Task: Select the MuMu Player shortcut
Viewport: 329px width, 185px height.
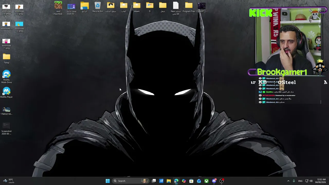Action: pos(6,92)
